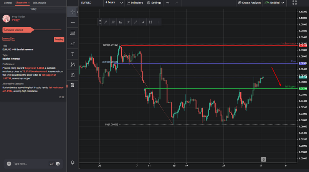The image size is (309, 172).
Task: Pick the rectangle tool in floating toolbar
Action: pyautogui.click(x=150, y=22)
